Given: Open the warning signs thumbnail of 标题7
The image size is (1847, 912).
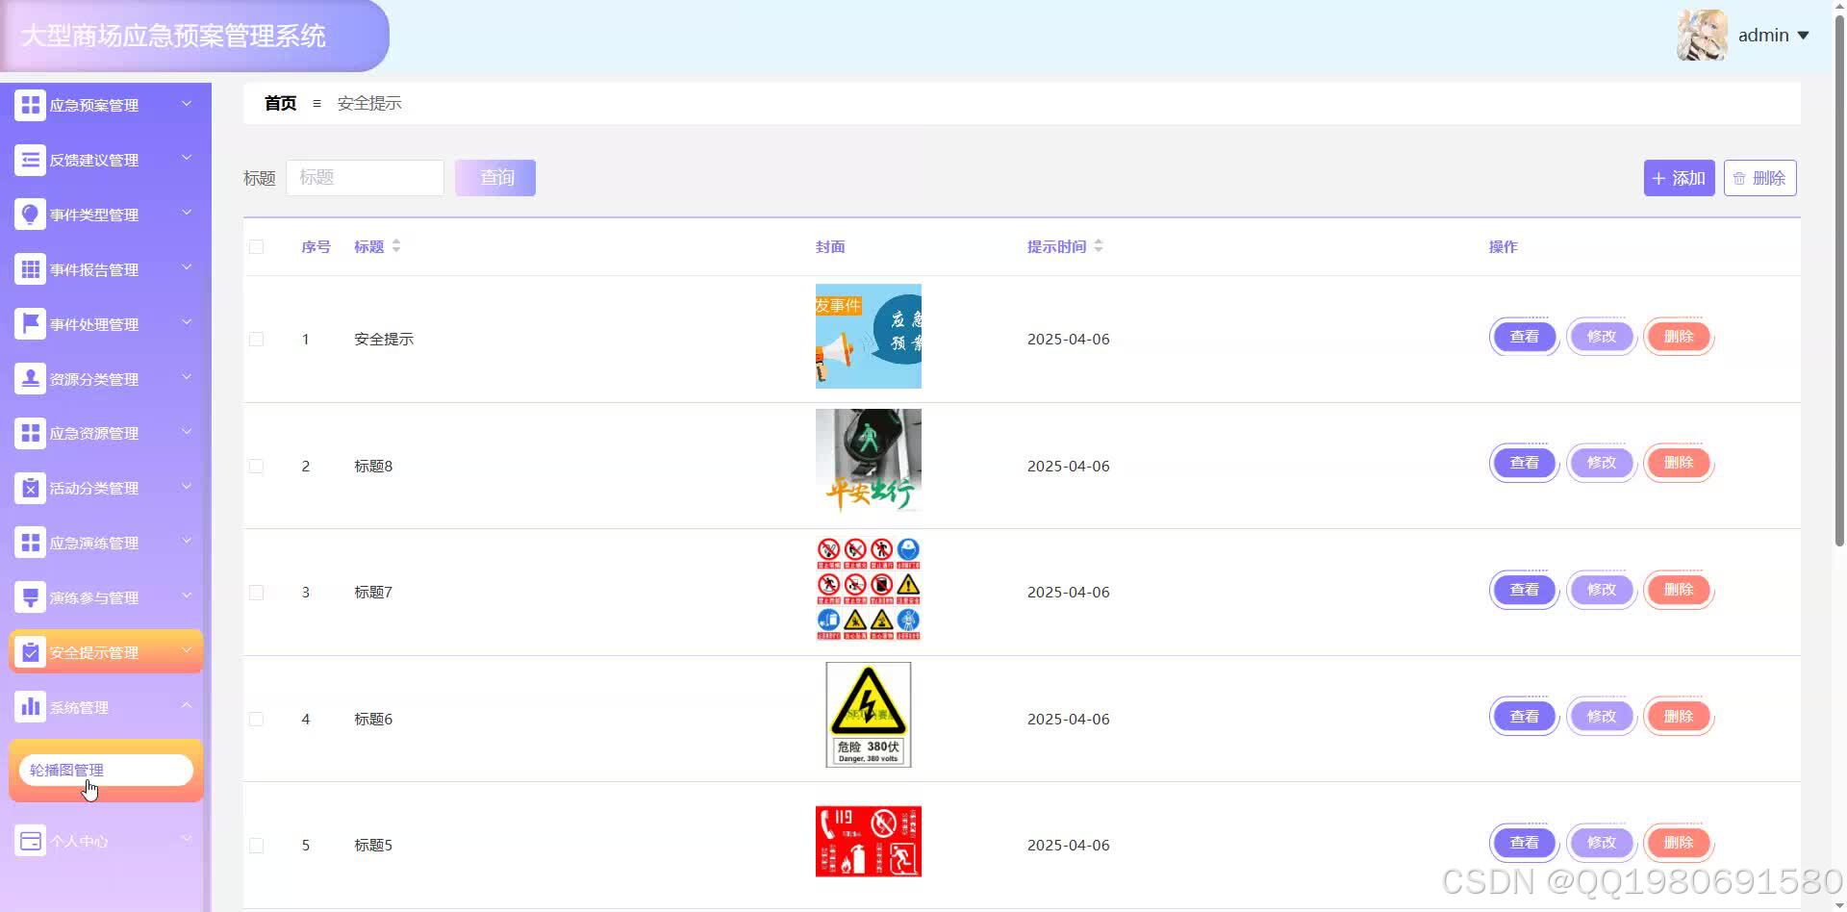Looking at the screenshot, I should [868, 589].
